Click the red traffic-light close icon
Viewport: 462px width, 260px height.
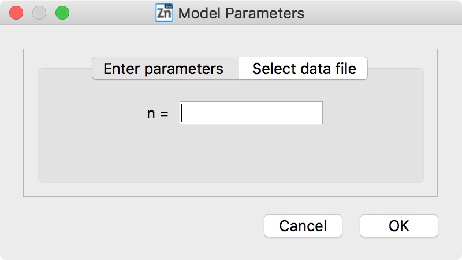coord(16,13)
